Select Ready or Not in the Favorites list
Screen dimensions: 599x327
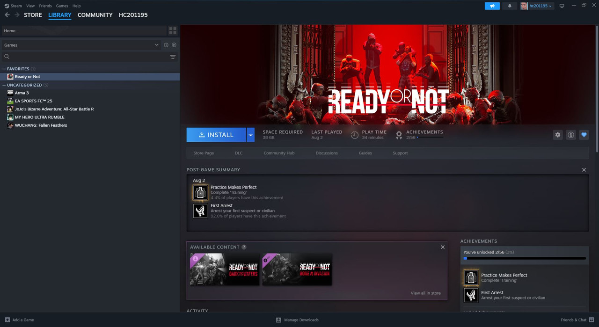pos(90,77)
